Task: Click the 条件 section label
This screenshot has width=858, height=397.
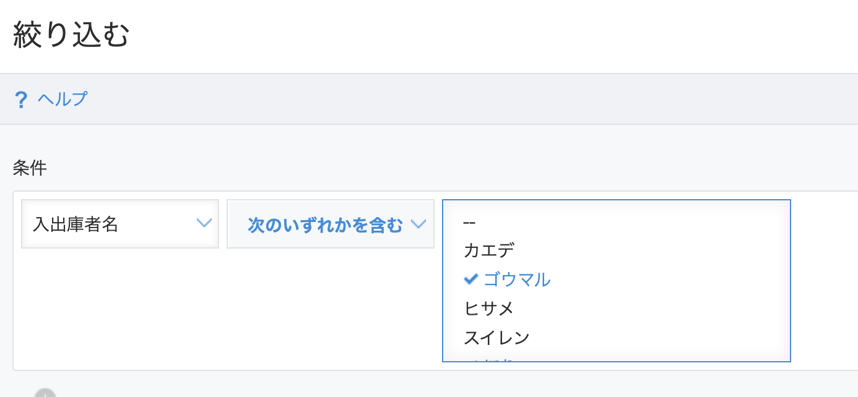Action: [30, 168]
